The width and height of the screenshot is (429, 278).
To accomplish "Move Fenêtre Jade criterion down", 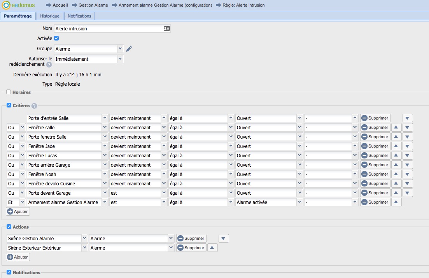I will tap(407, 146).
